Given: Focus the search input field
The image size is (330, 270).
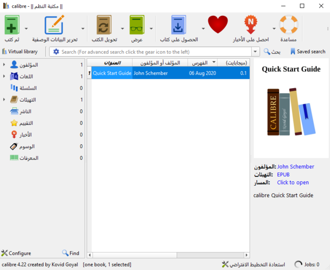Looking at the screenshot, I should point(156,52).
